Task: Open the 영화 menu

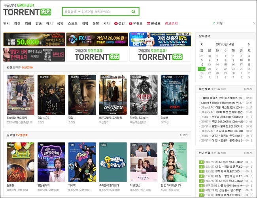Action: [28, 23]
